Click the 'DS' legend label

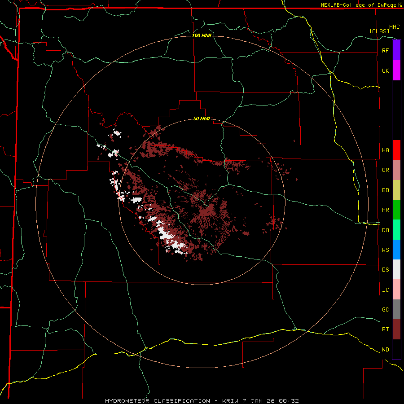[385, 270]
